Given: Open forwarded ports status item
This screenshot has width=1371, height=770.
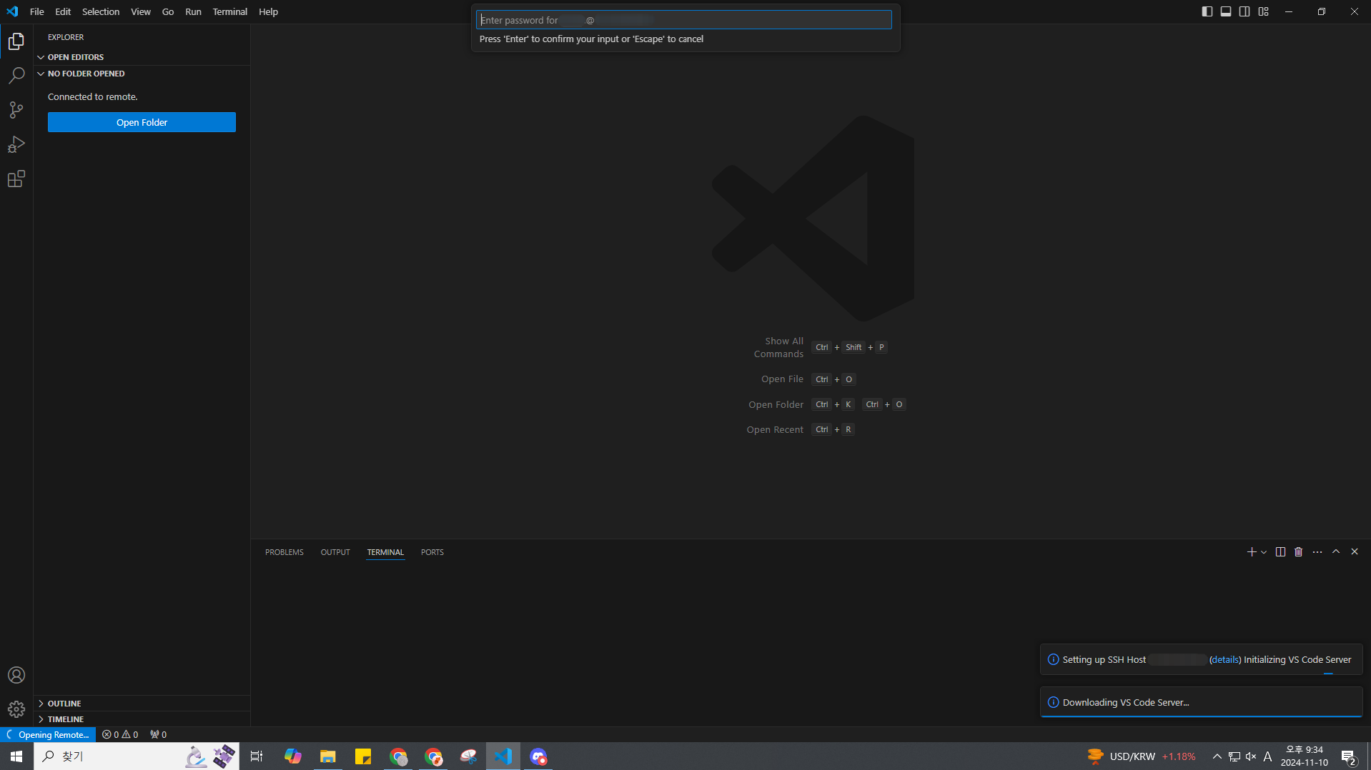Looking at the screenshot, I should (158, 734).
